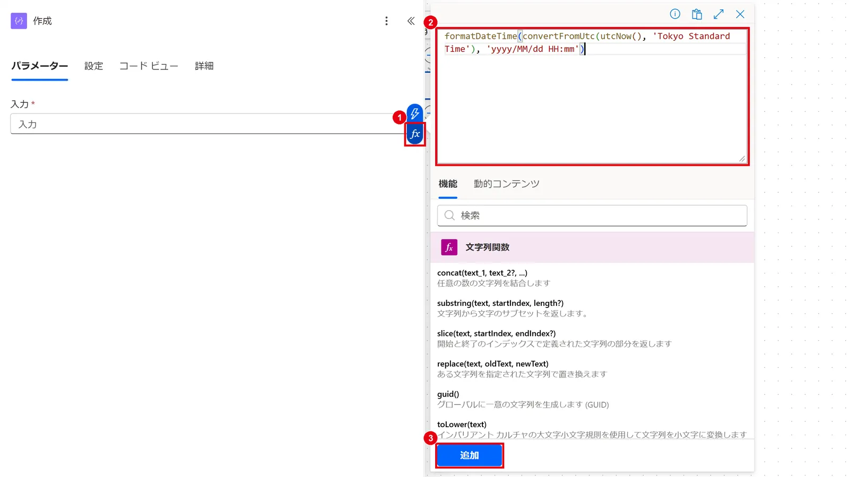Click the 文字列関数 category header
The width and height of the screenshot is (849, 477).
[592, 247]
